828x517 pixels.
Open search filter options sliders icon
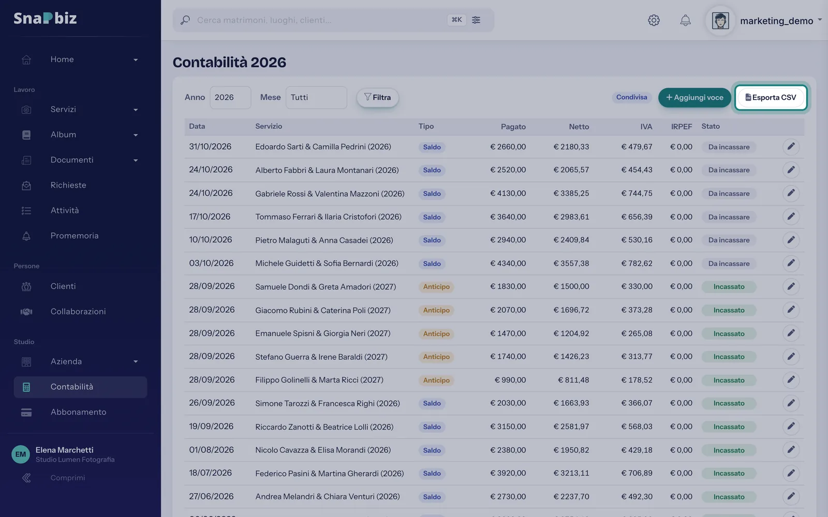click(476, 20)
